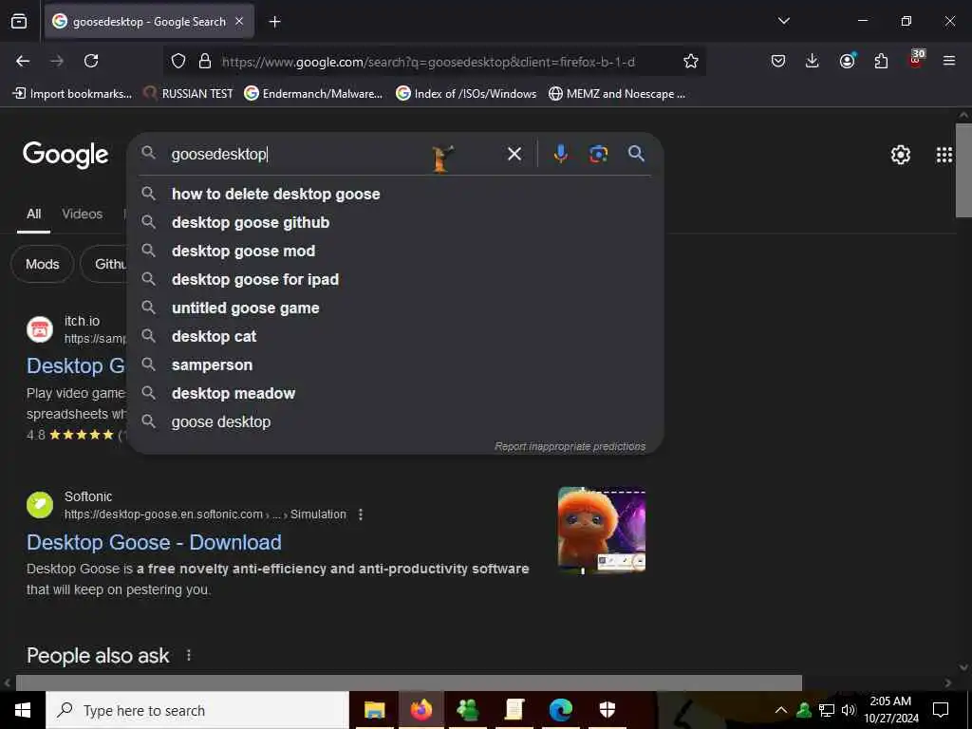This screenshot has width=972, height=729.
Task: Open MEMZ and Noescape bookmark
Action: [x=617, y=94]
